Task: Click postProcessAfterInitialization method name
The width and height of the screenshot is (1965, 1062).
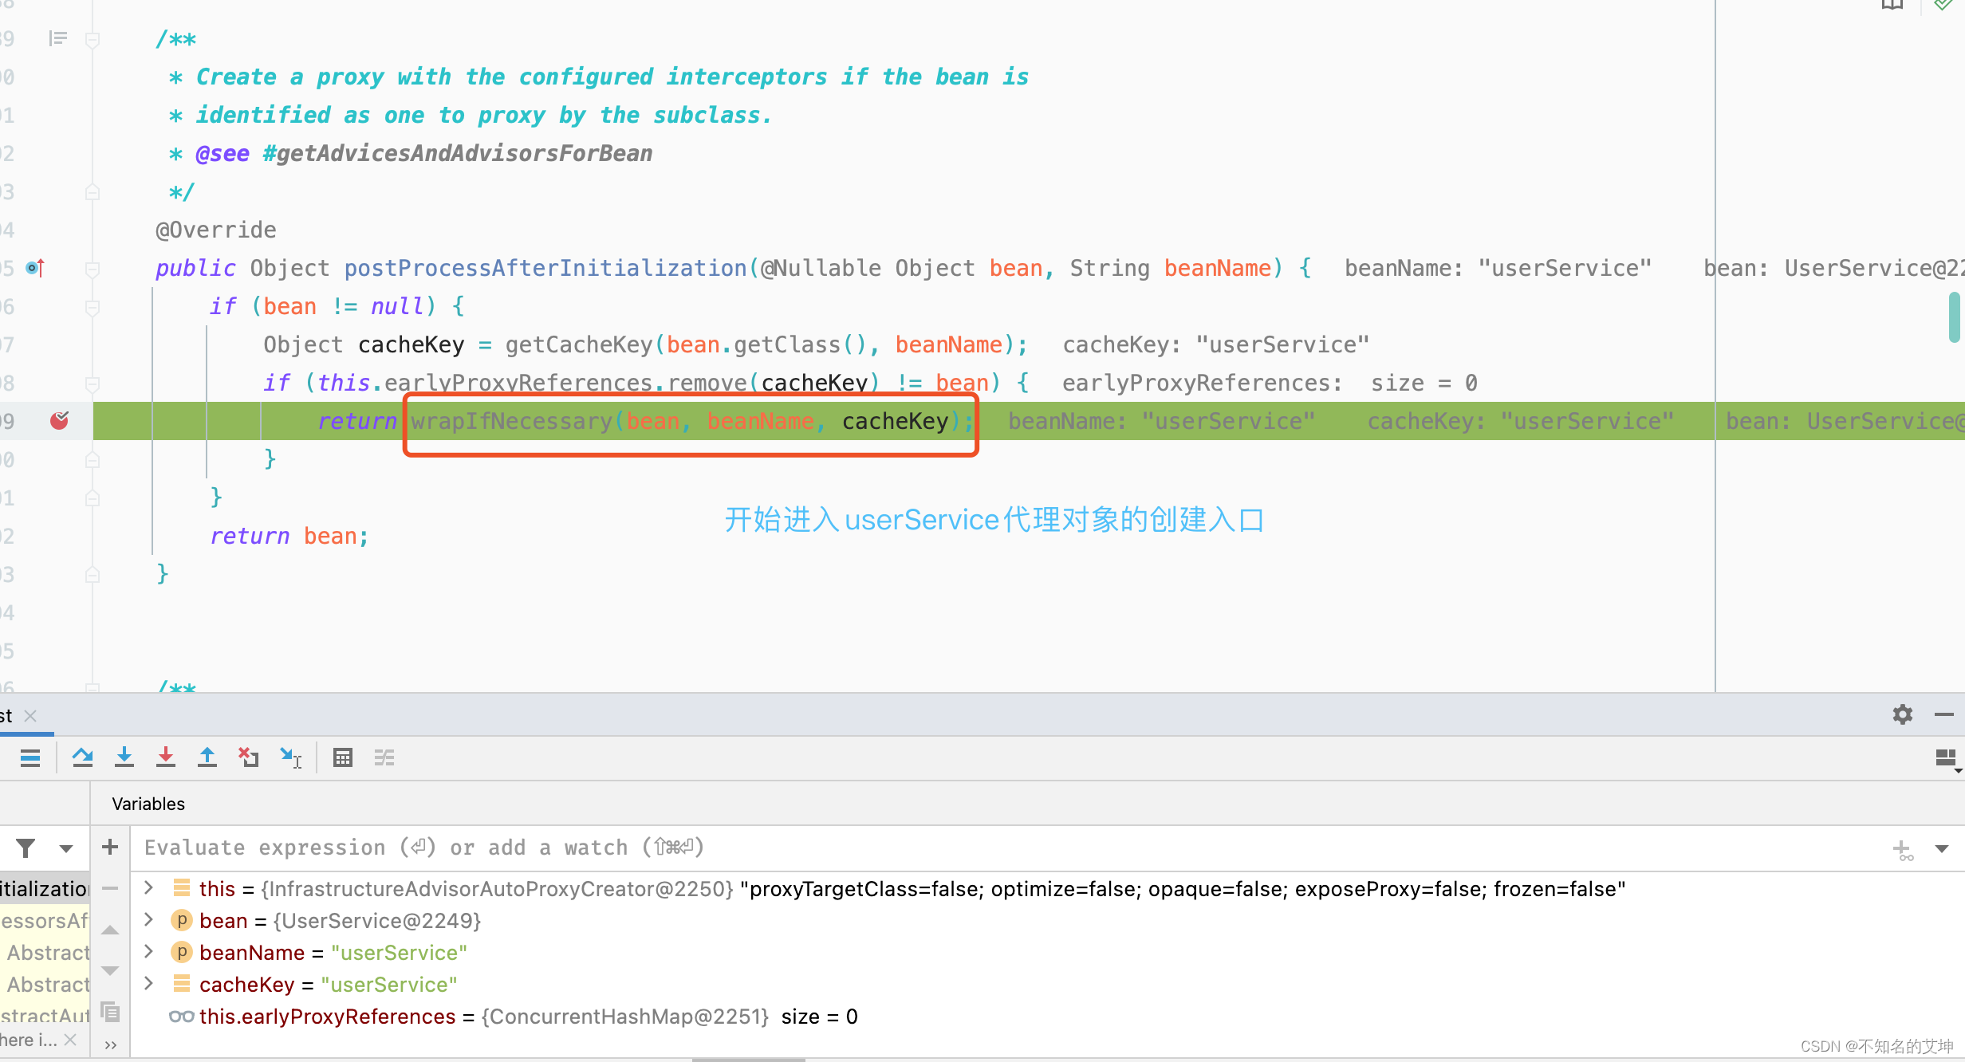Action: pyautogui.click(x=545, y=268)
